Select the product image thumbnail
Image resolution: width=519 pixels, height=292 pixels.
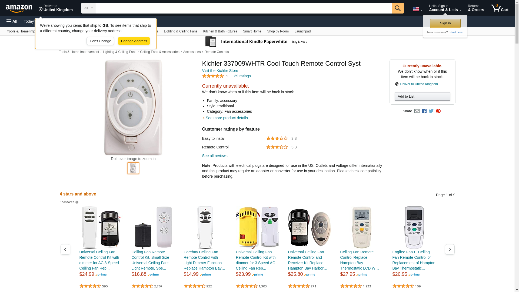pos(133,168)
